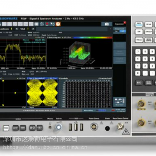Click the warning mark on VSA tab

point(28,29)
